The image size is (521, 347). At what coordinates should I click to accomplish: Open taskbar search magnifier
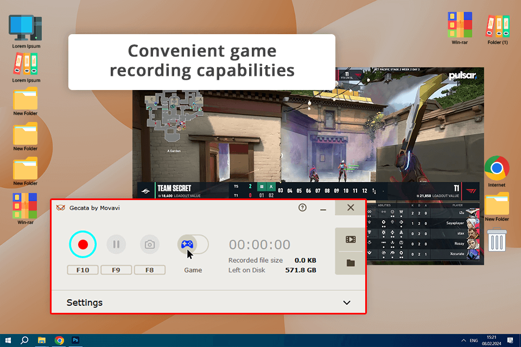coord(24,340)
